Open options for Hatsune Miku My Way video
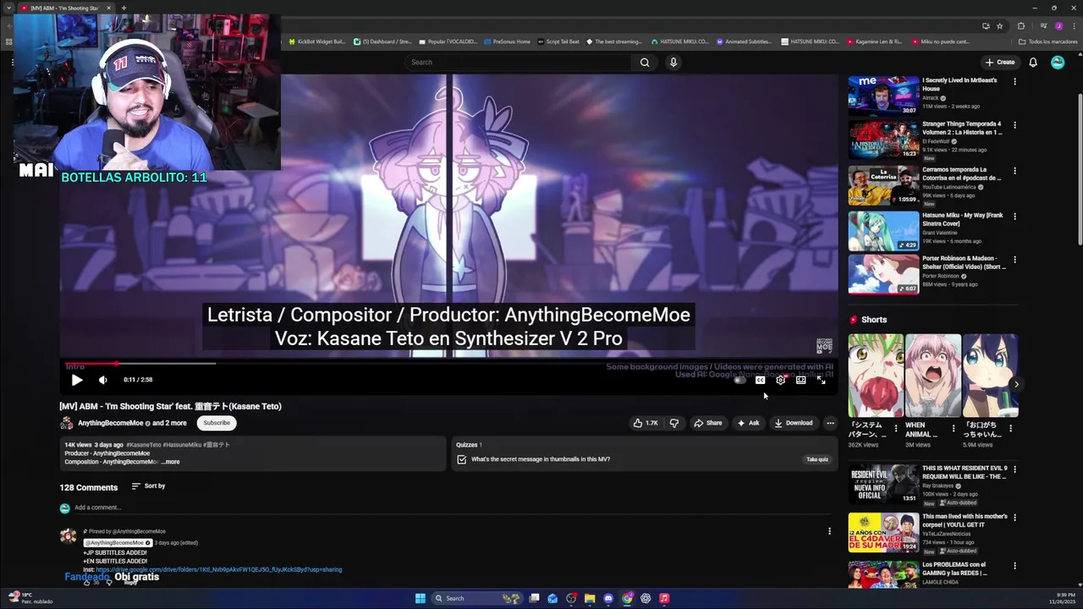 pos(1014,217)
